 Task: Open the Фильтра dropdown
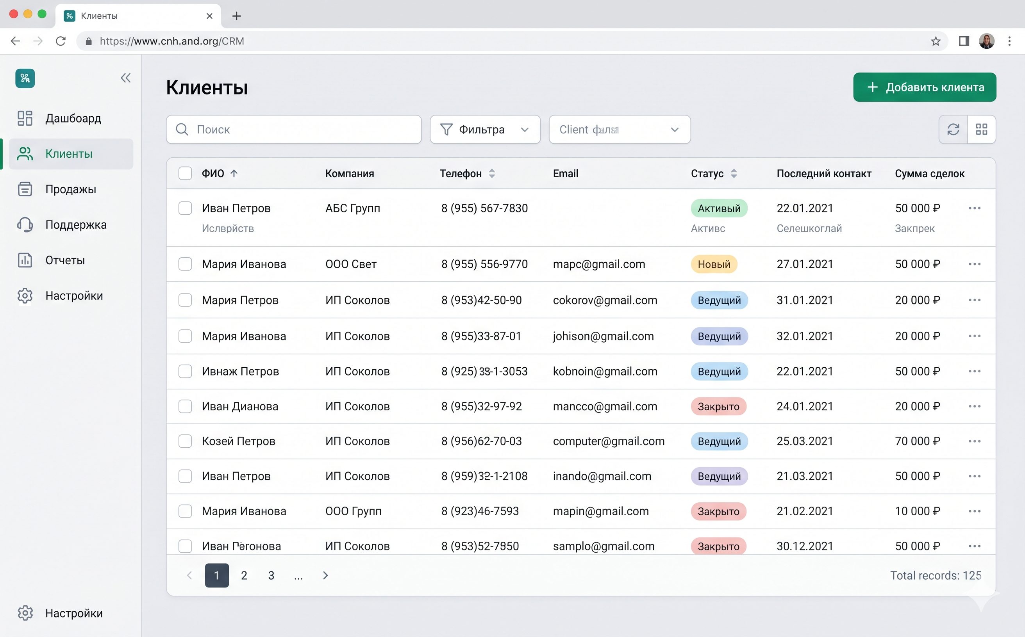(x=485, y=129)
